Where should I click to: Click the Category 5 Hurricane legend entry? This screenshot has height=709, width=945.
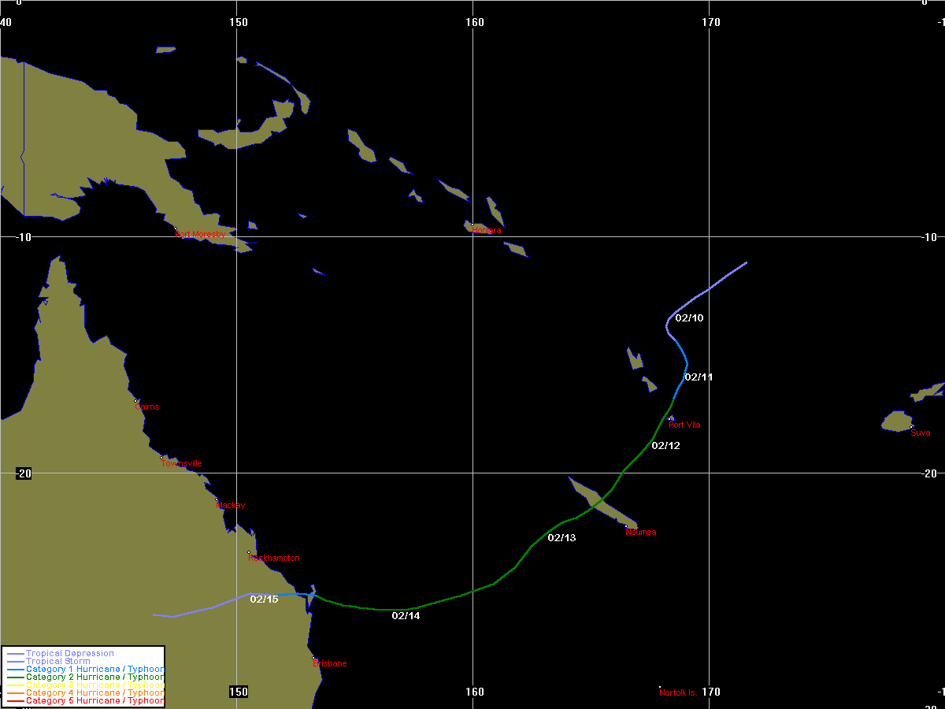pos(94,700)
